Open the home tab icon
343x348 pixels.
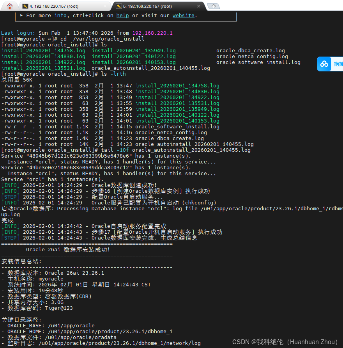point(9,6)
